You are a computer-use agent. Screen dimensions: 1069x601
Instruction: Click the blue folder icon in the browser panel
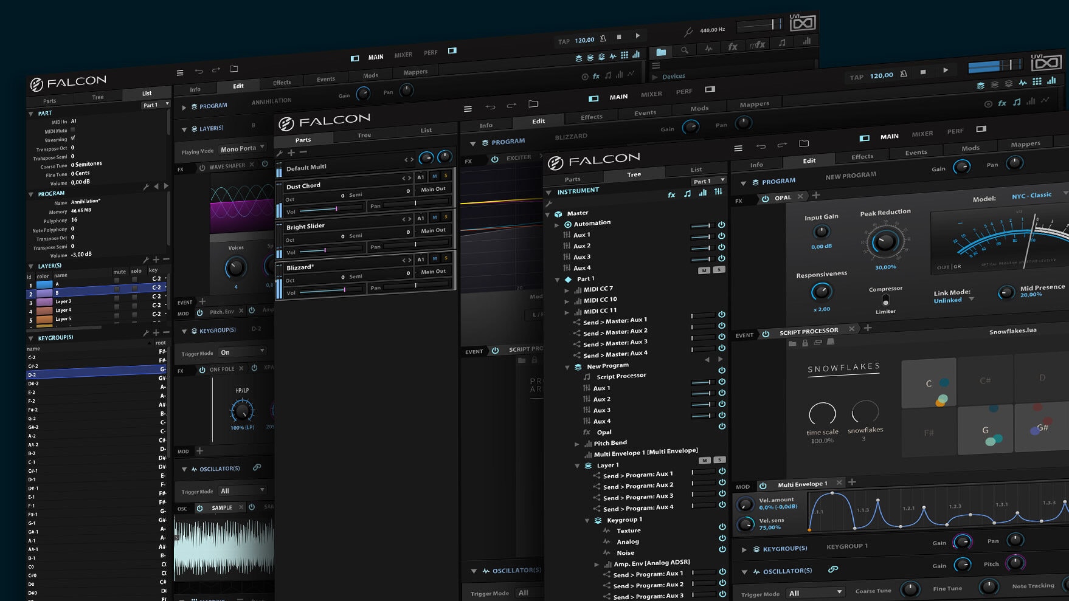pos(661,52)
